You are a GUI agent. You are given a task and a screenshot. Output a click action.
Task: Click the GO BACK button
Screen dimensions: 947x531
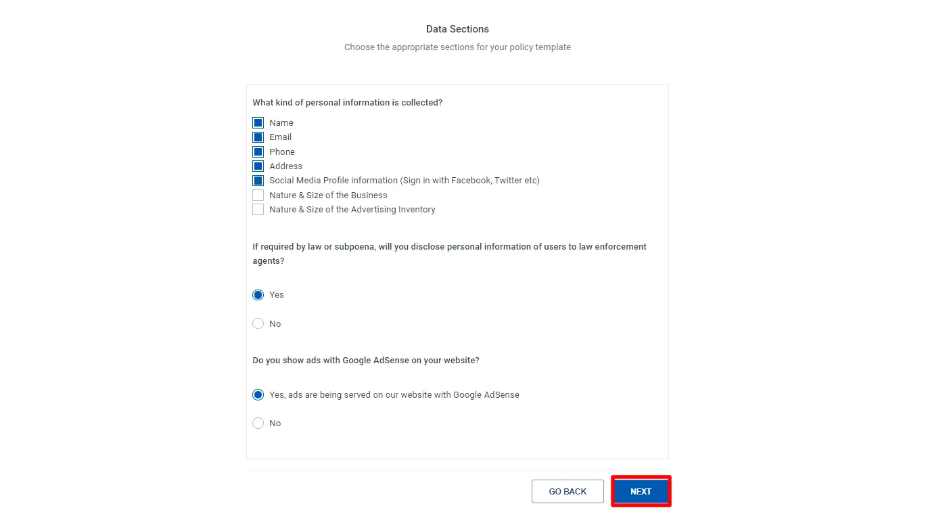568,491
